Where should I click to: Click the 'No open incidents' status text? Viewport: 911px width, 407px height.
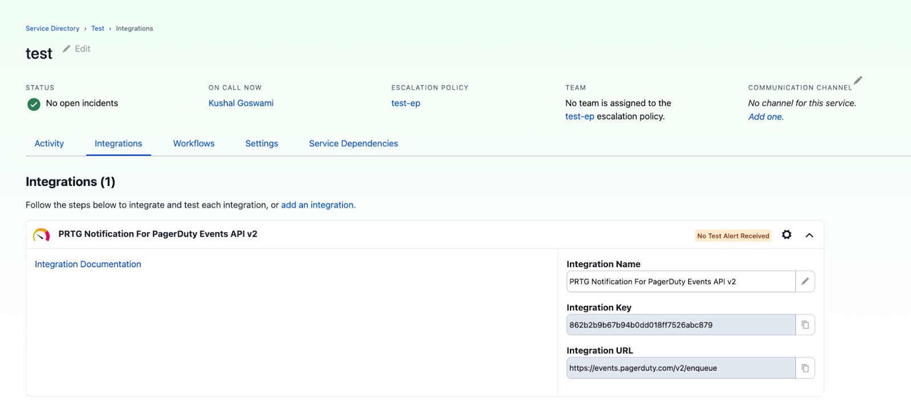(x=82, y=103)
